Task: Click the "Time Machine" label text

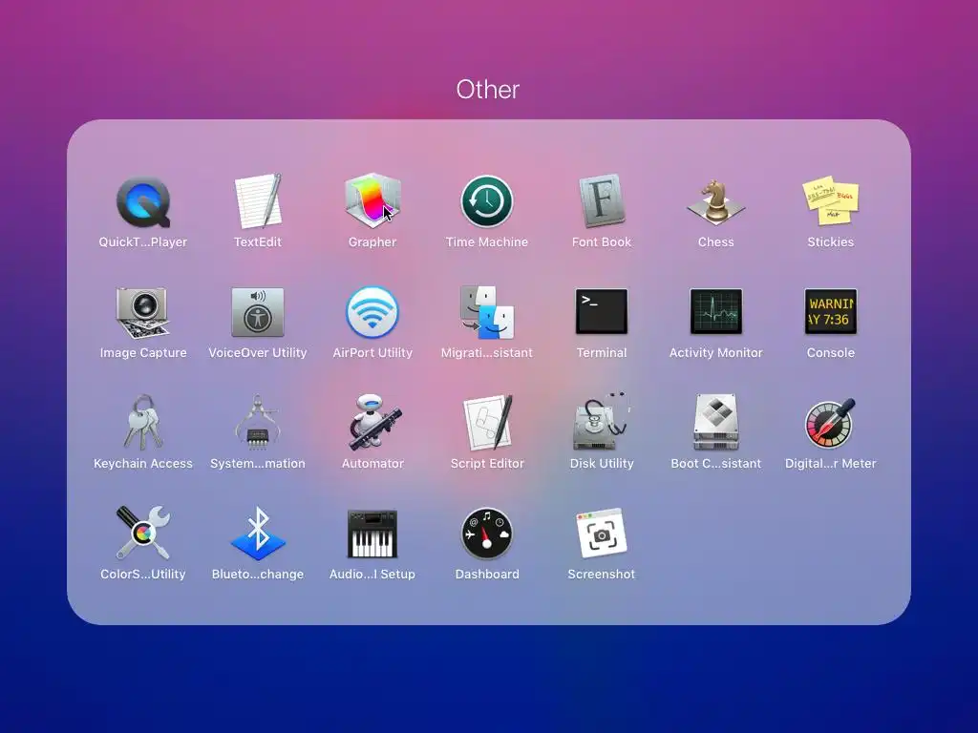Action: [487, 241]
